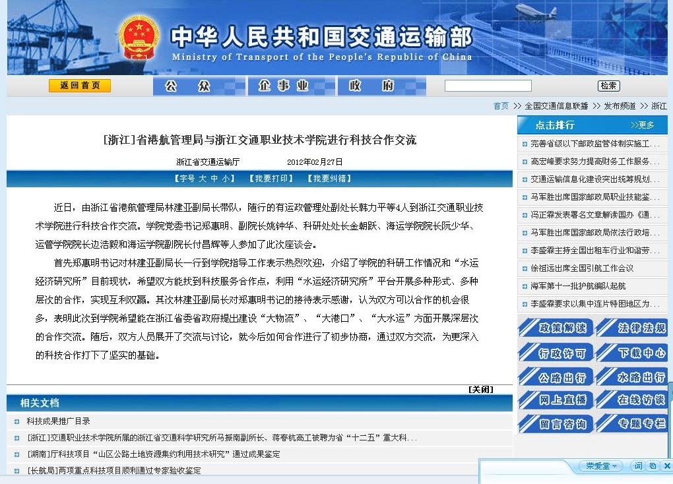673x484 pixels.
Task: Click the national emblem logo in the header
Action: [138, 38]
